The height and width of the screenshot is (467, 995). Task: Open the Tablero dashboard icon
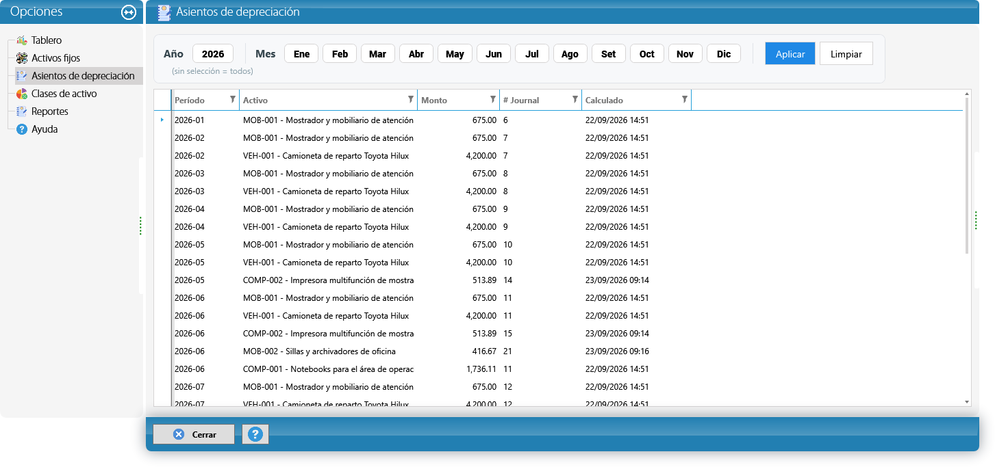[21, 40]
